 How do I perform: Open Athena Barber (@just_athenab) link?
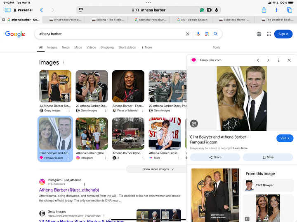pyautogui.click(x=69, y=190)
